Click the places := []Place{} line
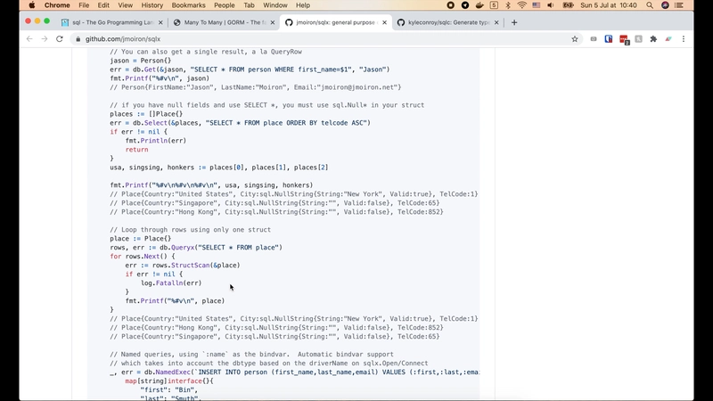The height and width of the screenshot is (401, 713). [146, 114]
